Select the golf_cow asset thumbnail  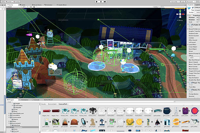point(56,122)
